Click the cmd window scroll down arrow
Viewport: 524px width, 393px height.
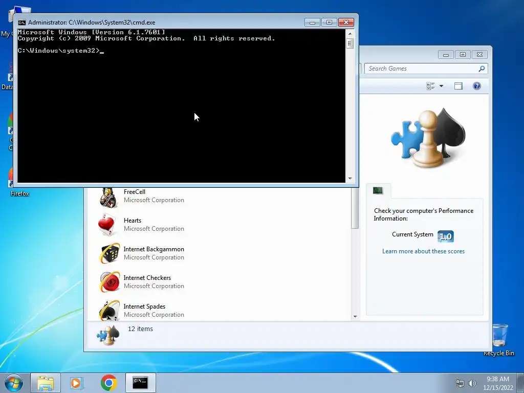350,179
